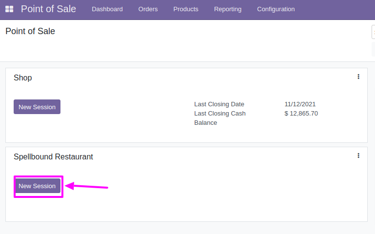Open the Dashboard menu
Screen dimensions: 375x234
[x=107, y=9]
